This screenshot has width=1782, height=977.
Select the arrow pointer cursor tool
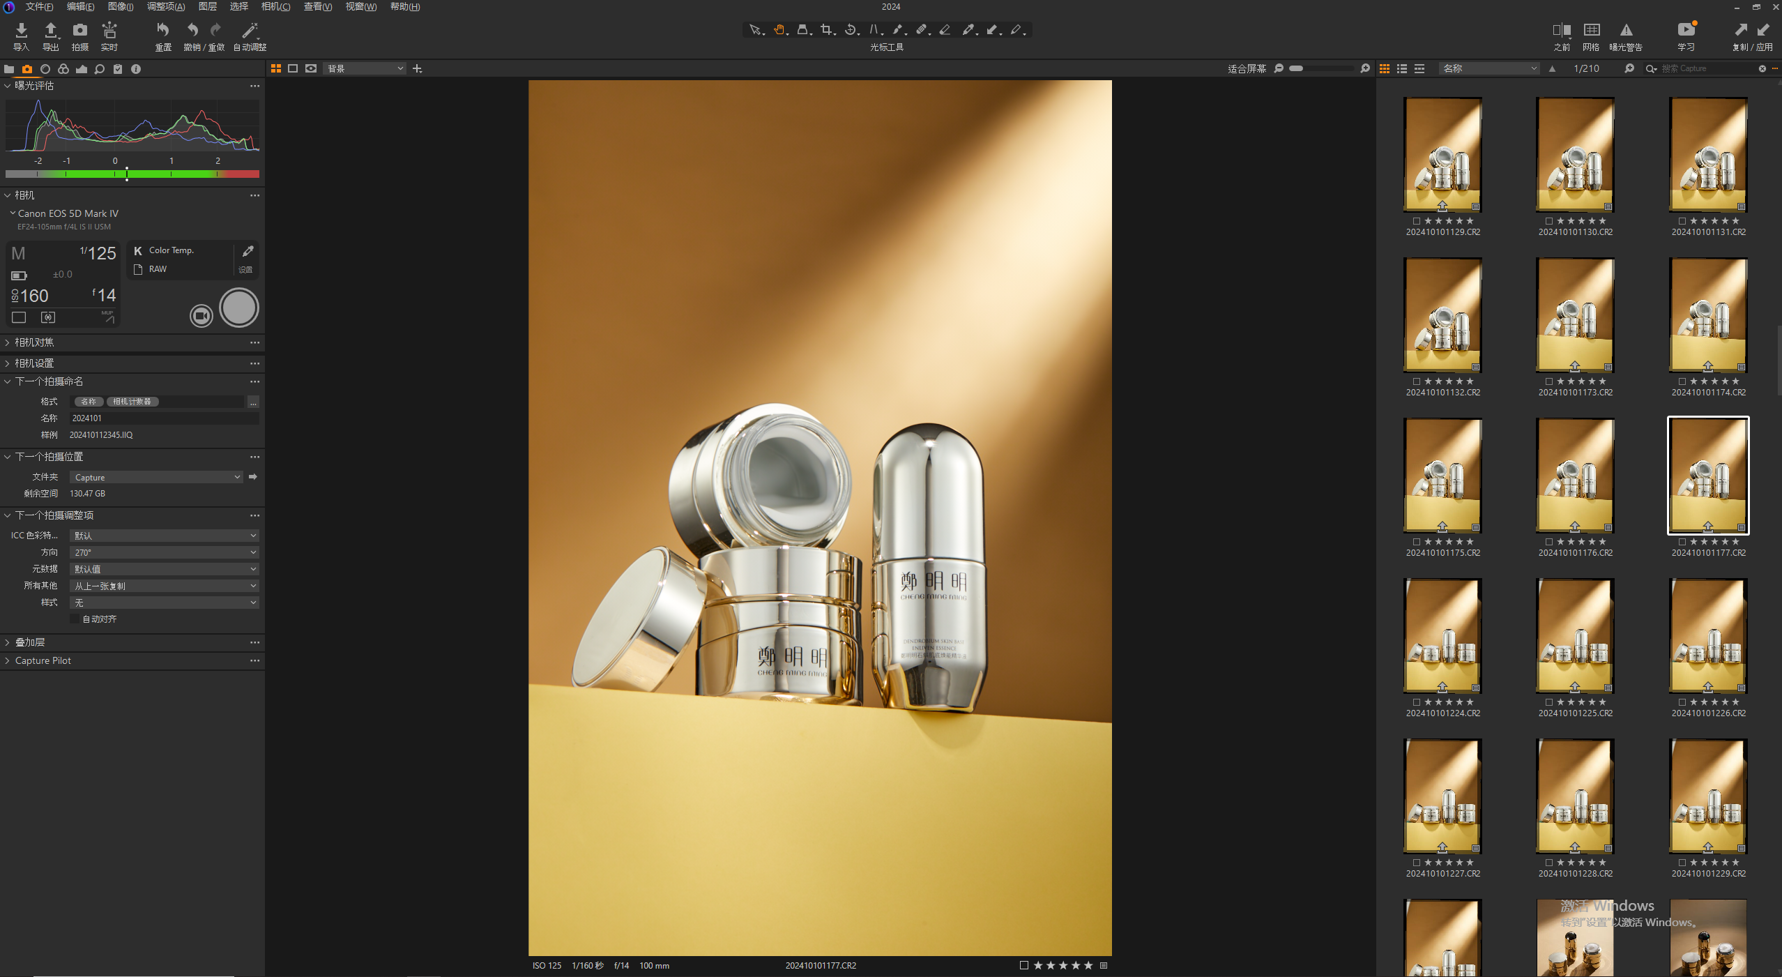click(x=755, y=30)
